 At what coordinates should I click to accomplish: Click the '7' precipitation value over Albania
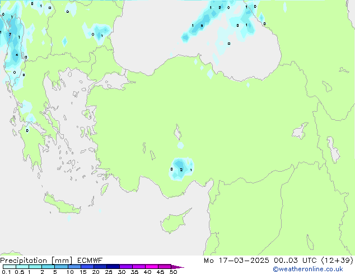click(10, 35)
